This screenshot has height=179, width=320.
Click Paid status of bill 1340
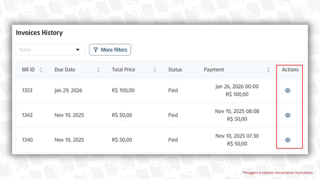click(173, 140)
